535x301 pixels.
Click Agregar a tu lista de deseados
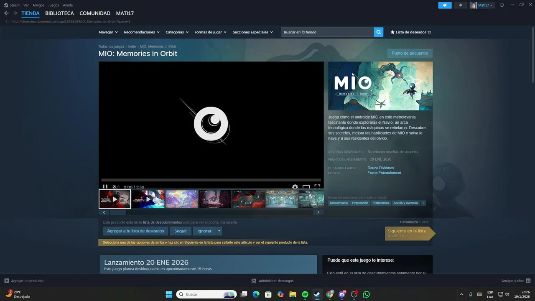[x=135, y=231]
